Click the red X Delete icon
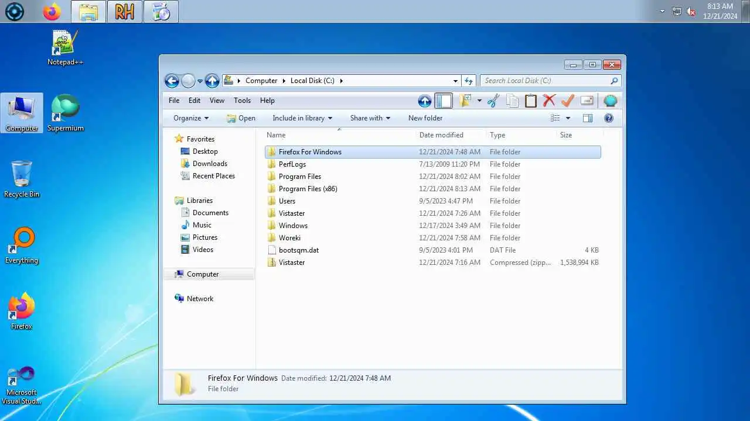Image resolution: width=750 pixels, height=421 pixels. click(549, 101)
